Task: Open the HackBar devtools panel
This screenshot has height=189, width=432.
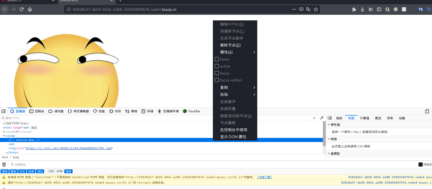Action: click(x=192, y=111)
